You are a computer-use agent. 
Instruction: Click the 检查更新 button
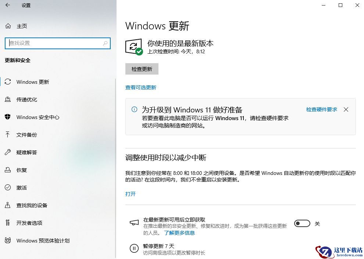[x=142, y=69]
